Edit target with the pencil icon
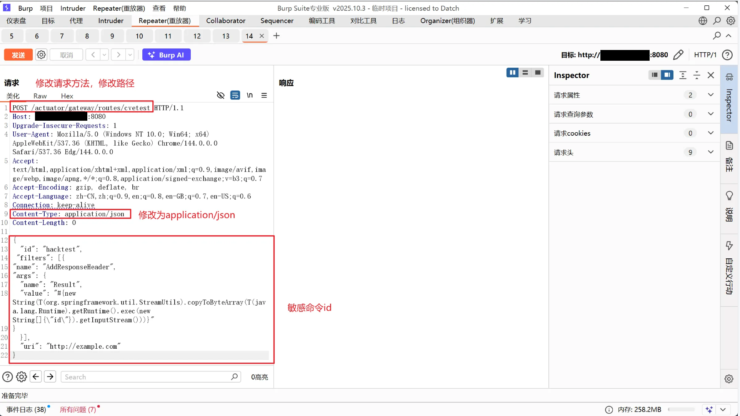This screenshot has height=416, width=740. click(x=678, y=55)
